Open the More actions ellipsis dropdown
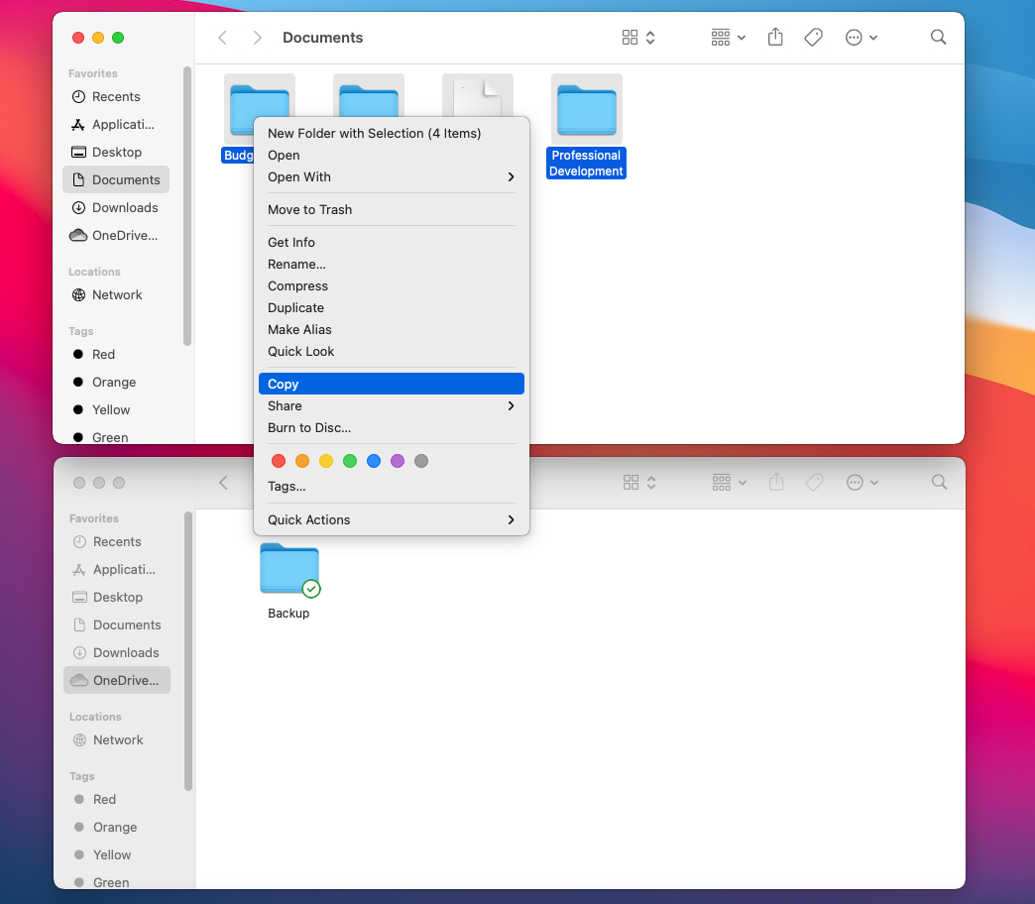The image size is (1035, 904). point(861,38)
